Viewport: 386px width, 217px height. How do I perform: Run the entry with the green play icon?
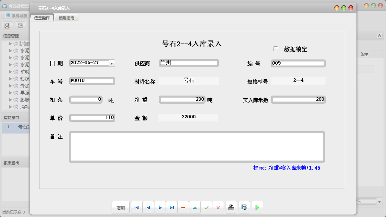pyautogui.click(x=257, y=207)
